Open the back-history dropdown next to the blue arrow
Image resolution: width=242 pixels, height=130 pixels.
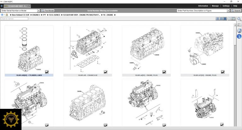click(x=4, y=15)
